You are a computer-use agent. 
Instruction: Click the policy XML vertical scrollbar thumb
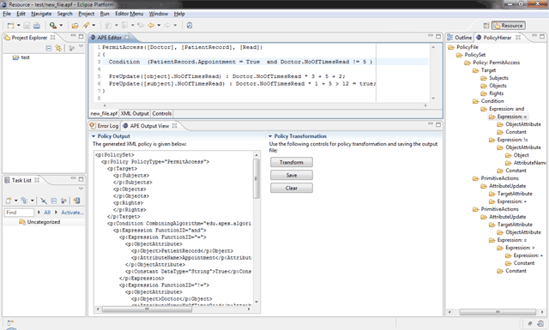256,178
